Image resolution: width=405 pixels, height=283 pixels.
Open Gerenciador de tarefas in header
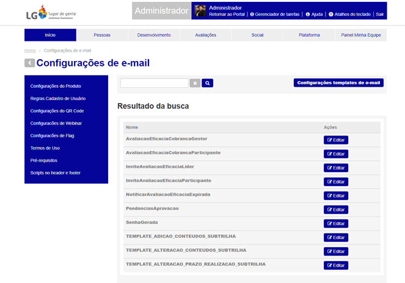[x=279, y=14]
